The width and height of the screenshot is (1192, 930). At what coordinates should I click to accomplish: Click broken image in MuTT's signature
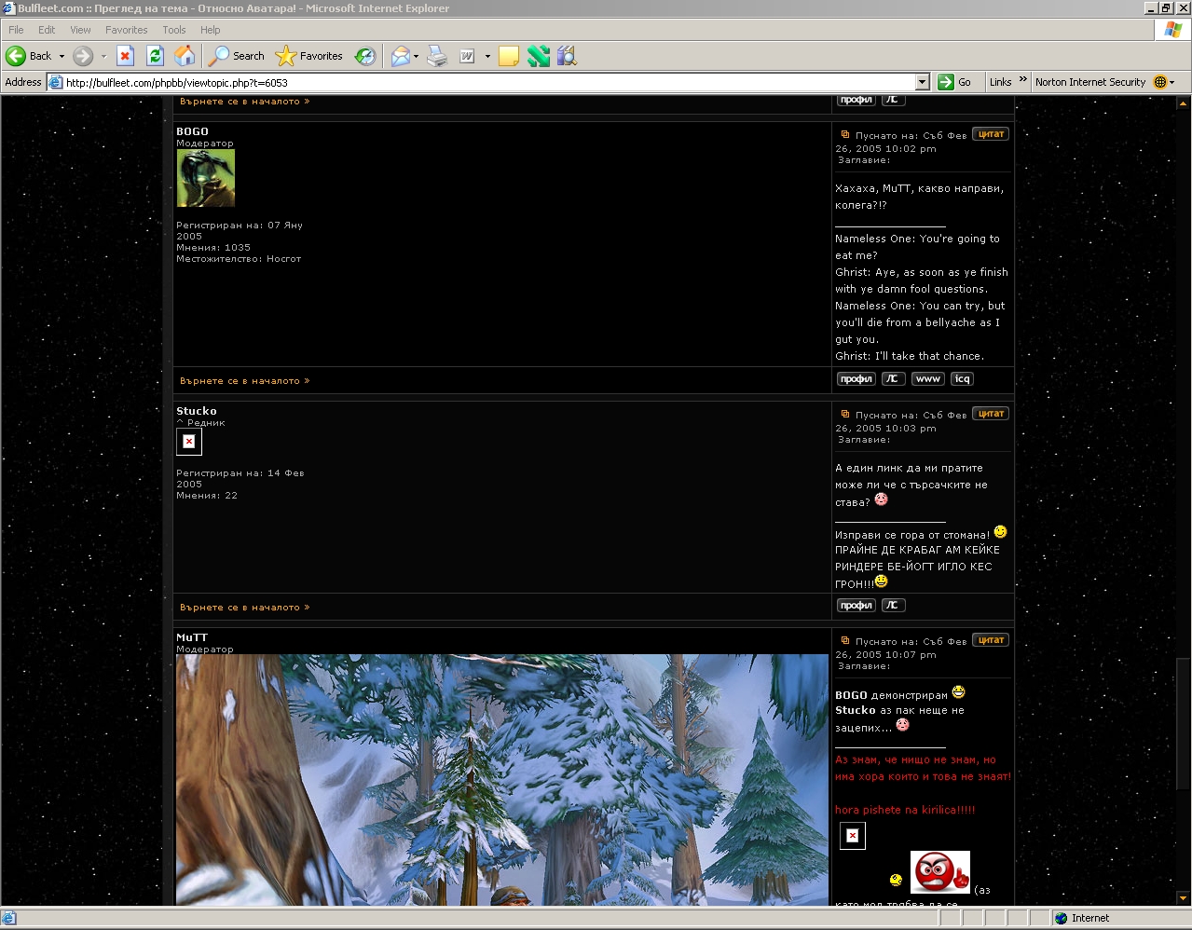pyautogui.click(x=853, y=836)
